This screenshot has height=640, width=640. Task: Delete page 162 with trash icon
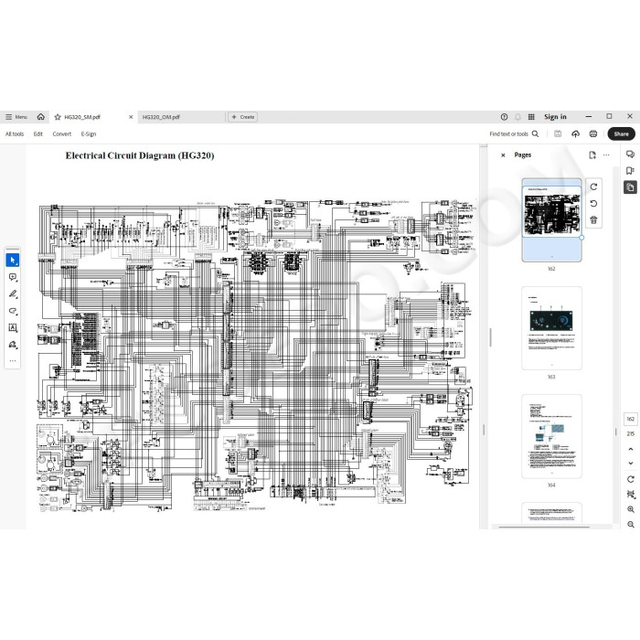593,220
